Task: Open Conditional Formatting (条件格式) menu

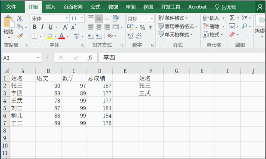Action: point(173,18)
